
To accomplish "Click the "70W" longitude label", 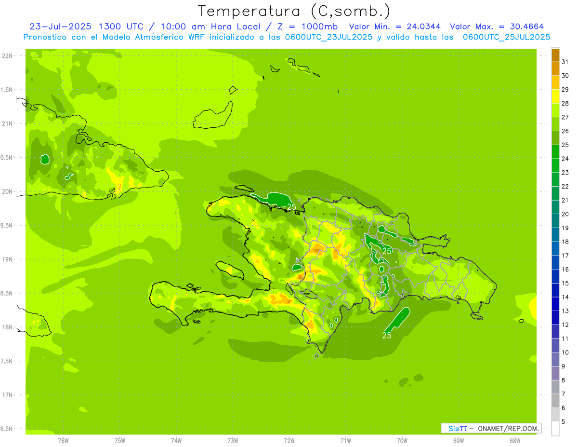I will [402, 440].
